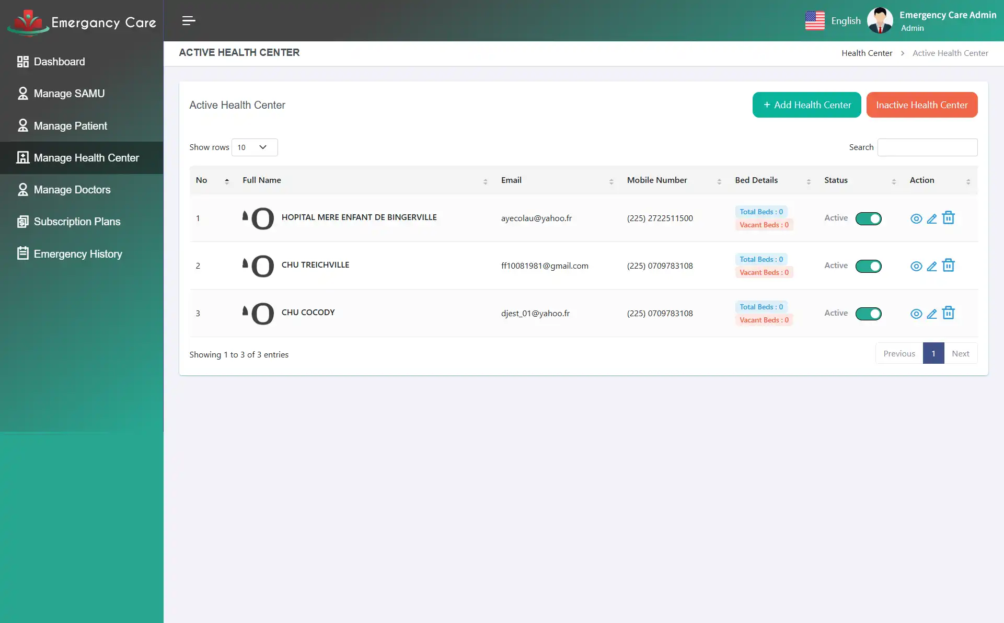This screenshot has width=1004, height=623.
Task: Open the English language selector
Action: click(833, 20)
